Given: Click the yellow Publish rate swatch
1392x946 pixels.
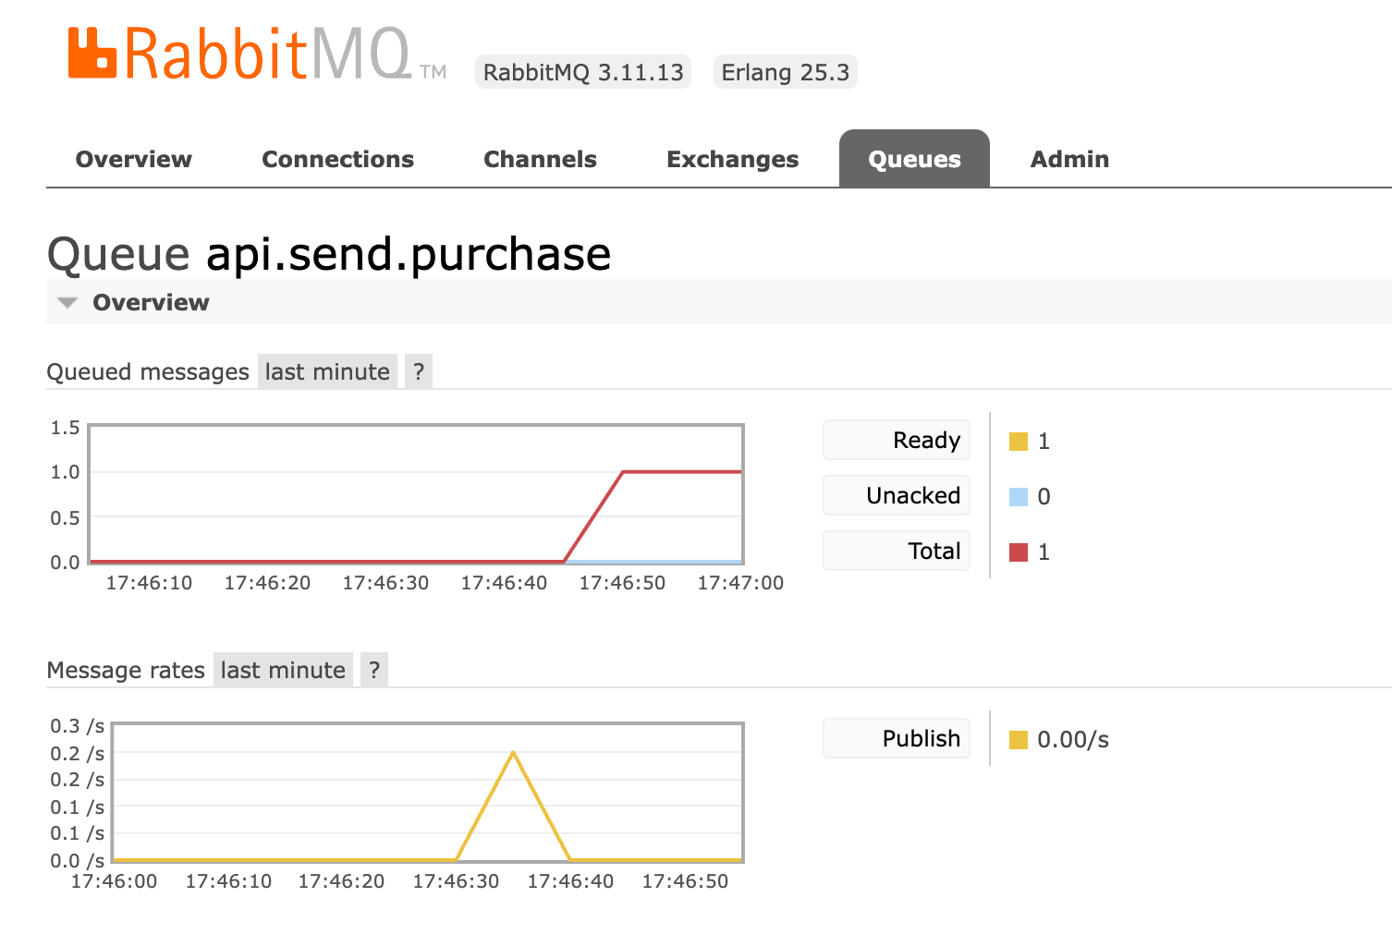Looking at the screenshot, I should tap(1020, 739).
